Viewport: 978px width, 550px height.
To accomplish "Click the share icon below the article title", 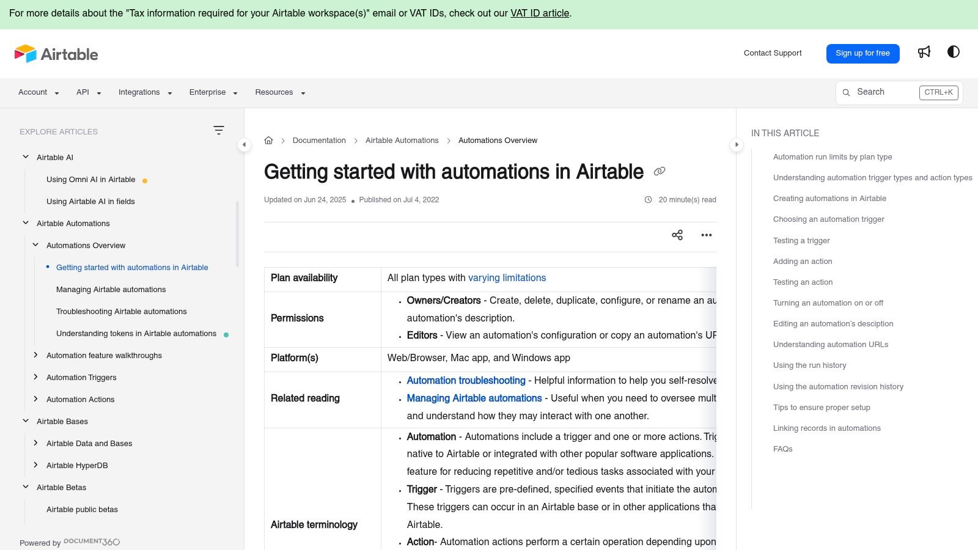I will pos(677,235).
